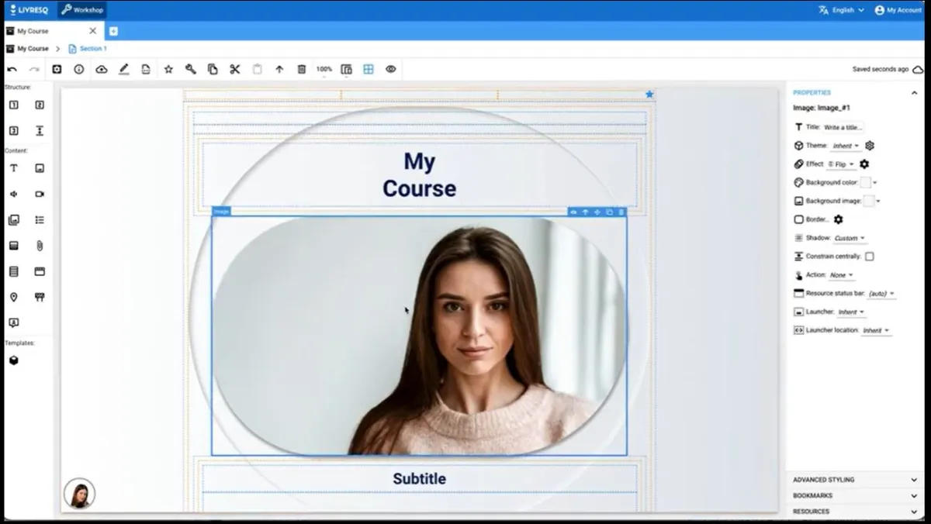
Task: Open the Templates cube icon
Action: [x=14, y=360]
